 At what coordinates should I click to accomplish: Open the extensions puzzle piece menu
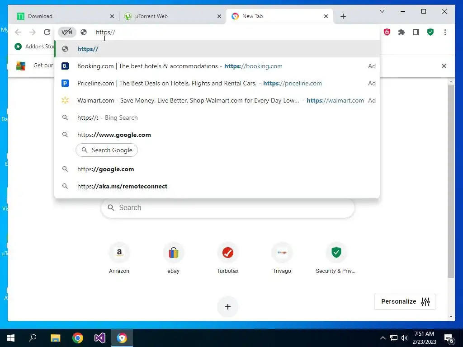point(402,32)
